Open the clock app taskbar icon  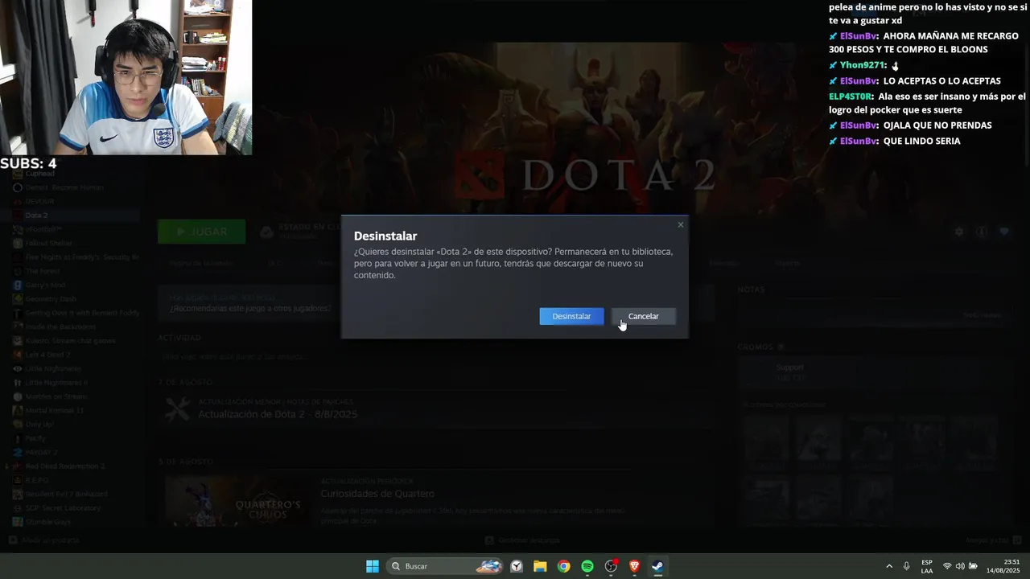[517, 566]
